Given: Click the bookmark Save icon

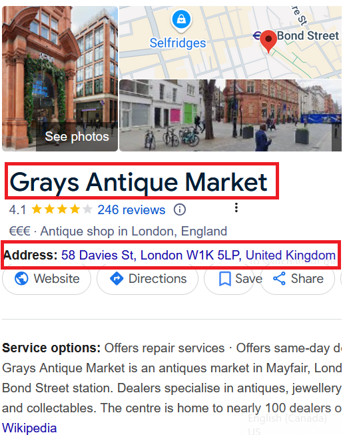Looking at the screenshot, I should 225,278.
